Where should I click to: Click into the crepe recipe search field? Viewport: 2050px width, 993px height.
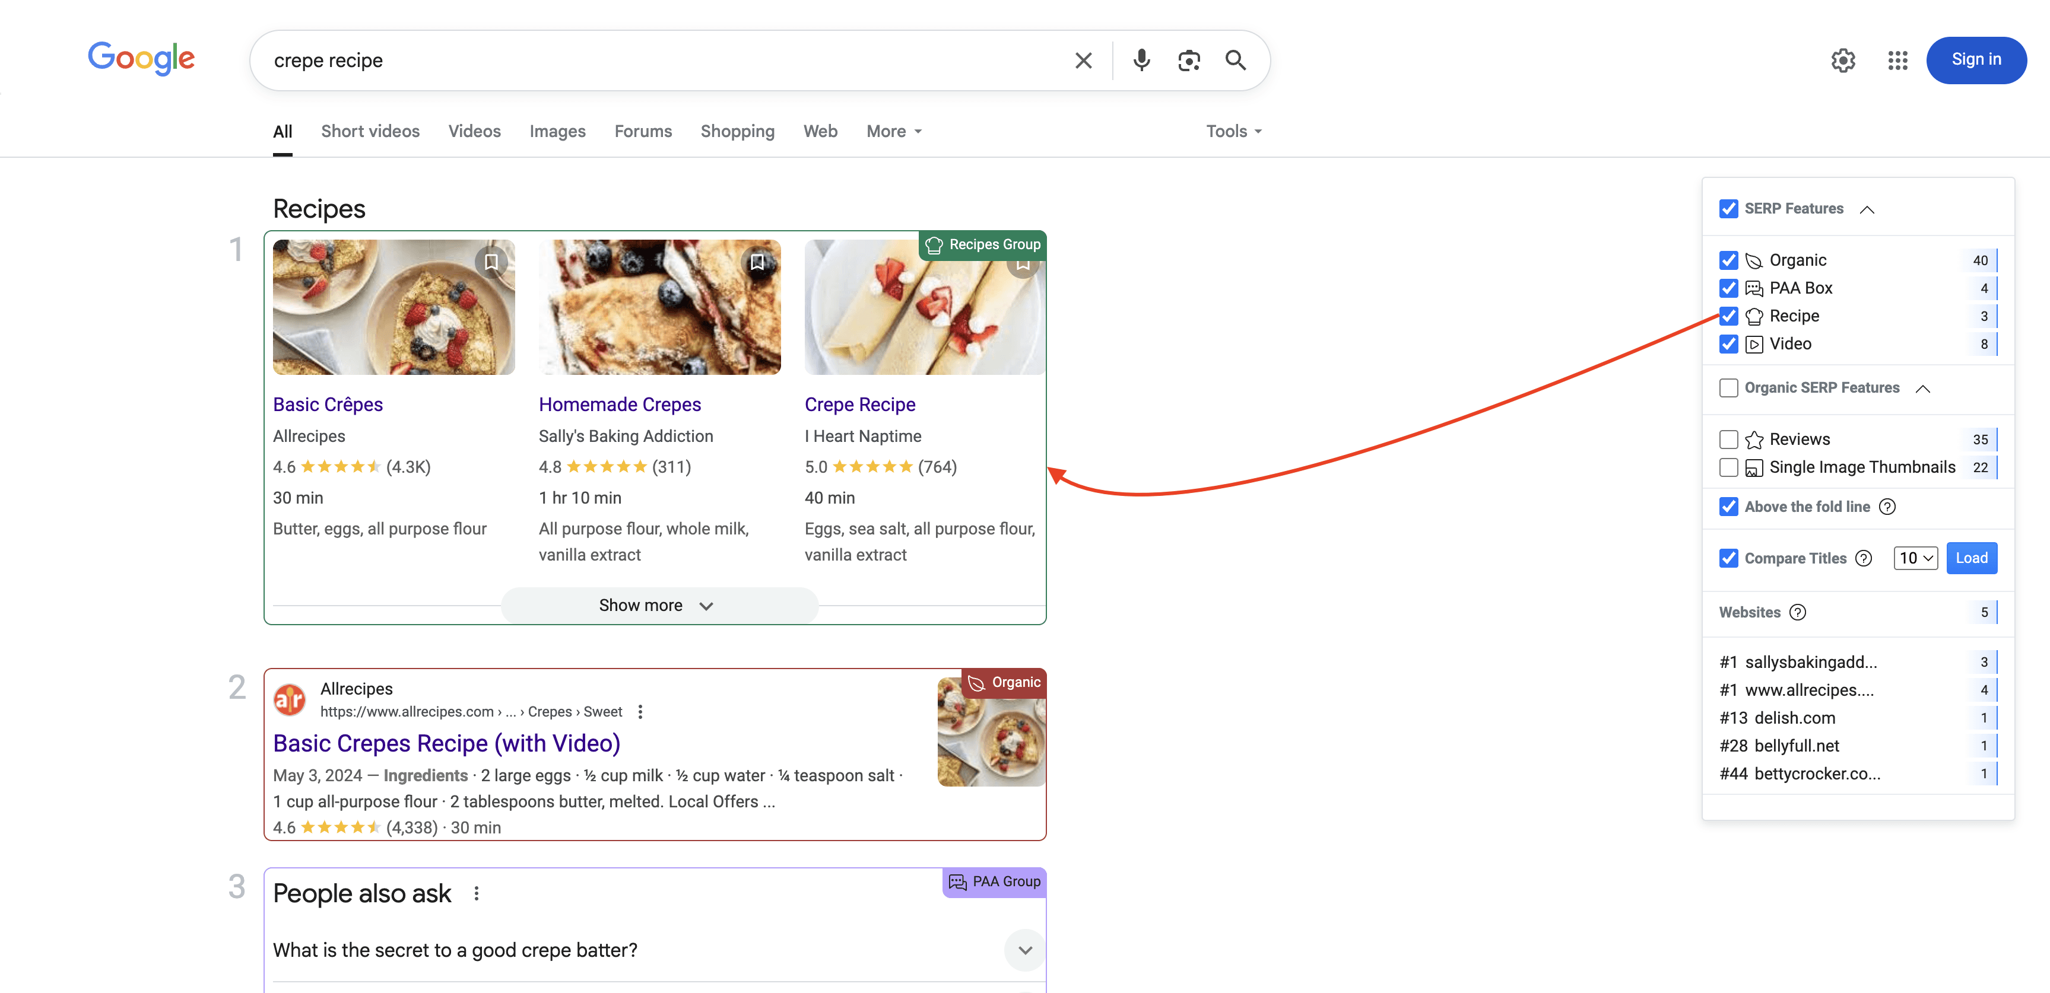(661, 61)
